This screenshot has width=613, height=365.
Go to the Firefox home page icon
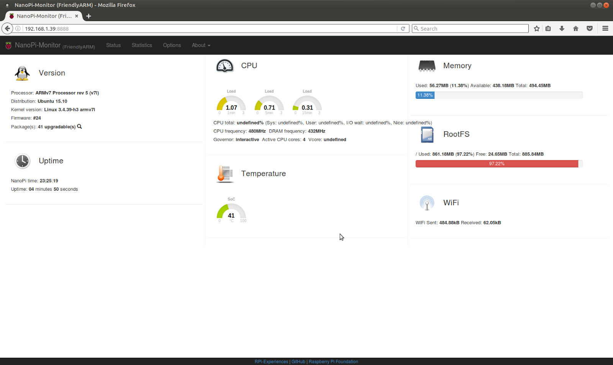tap(576, 29)
